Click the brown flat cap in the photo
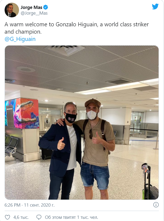 pos(92,103)
